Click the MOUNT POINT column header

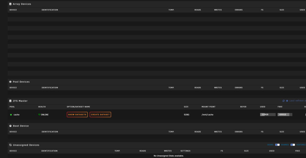point(208,107)
